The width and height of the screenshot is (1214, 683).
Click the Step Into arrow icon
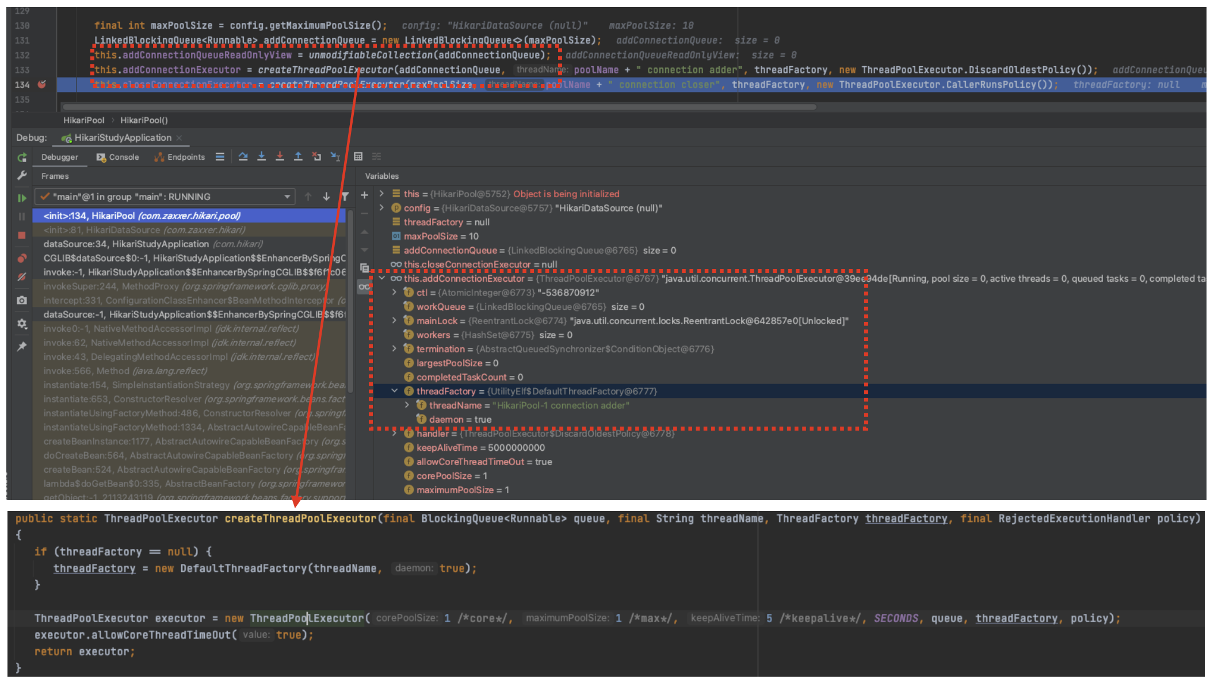coord(261,156)
